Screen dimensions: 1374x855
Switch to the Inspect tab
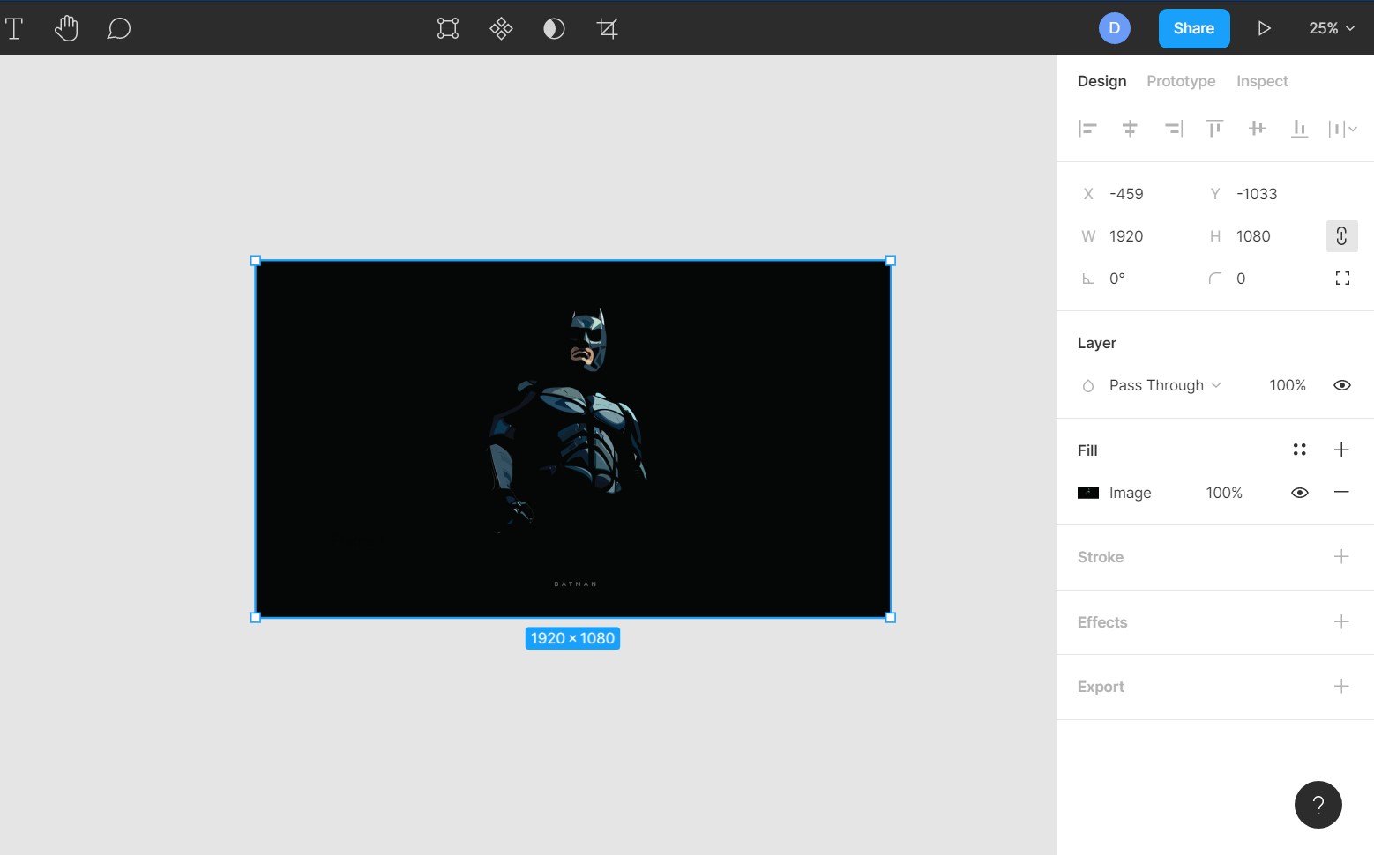click(1262, 81)
